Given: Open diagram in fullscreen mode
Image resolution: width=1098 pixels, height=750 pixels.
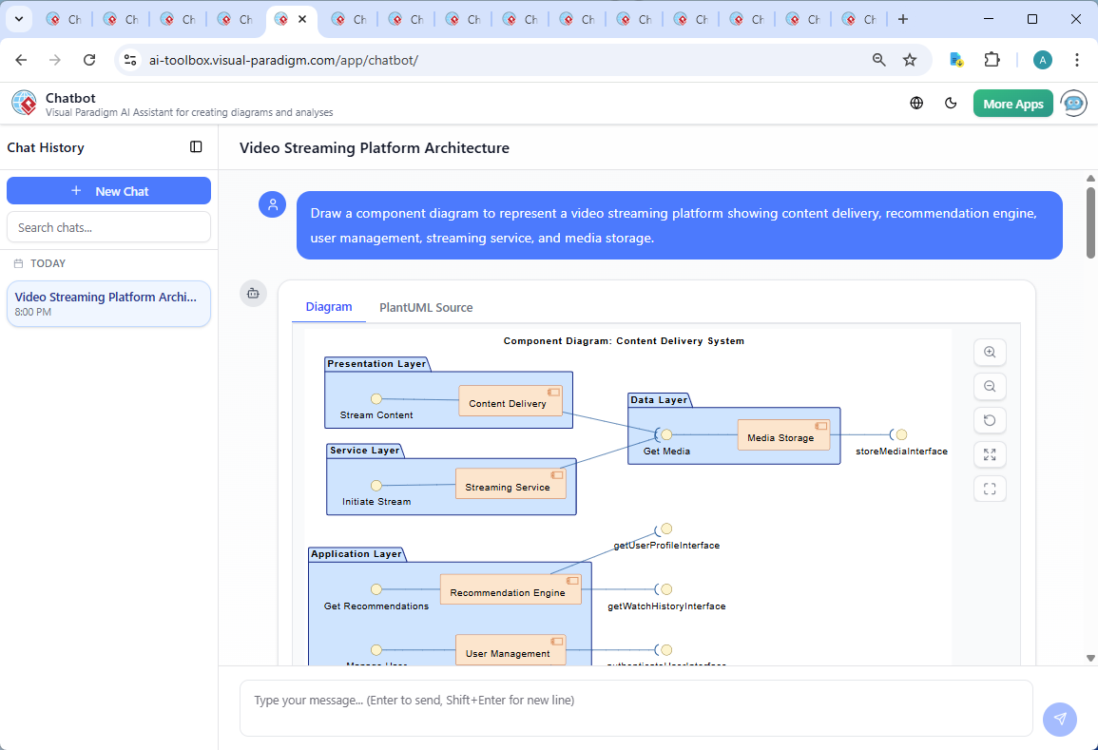Looking at the screenshot, I should pyautogui.click(x=990, y=490).
